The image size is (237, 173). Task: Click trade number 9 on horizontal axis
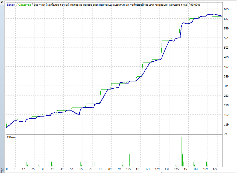[14, 169]
